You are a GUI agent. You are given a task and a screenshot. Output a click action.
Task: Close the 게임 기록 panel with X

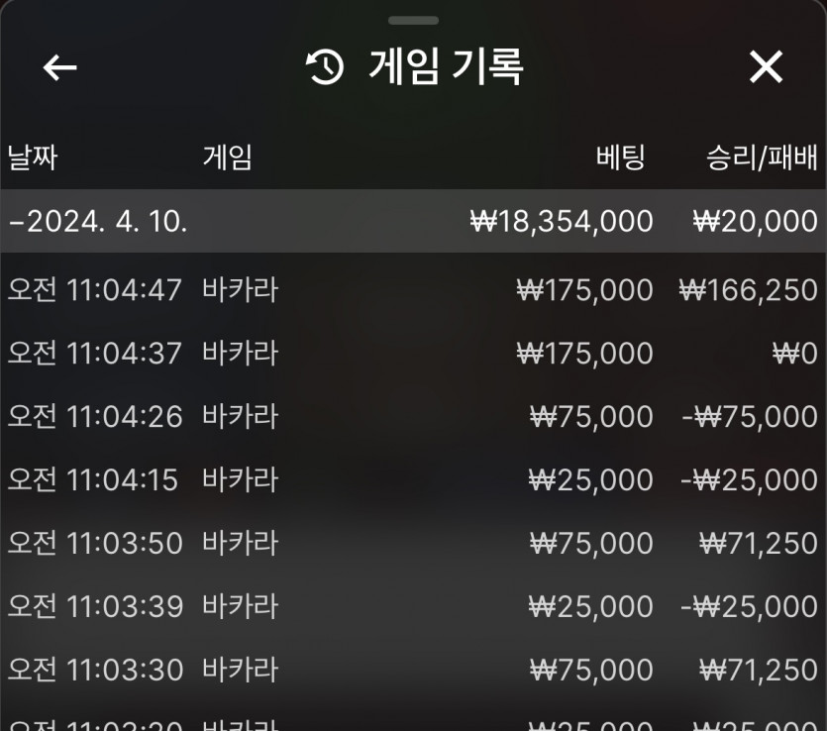tap(766, 67)
